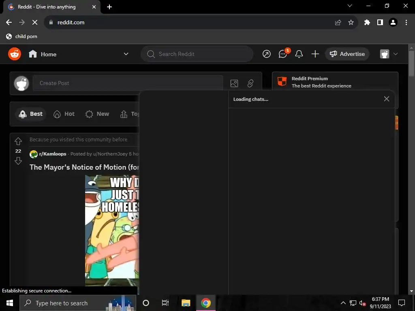Click the Chrome taskbar icon
The image size is (415, 311).
(205, 303)
